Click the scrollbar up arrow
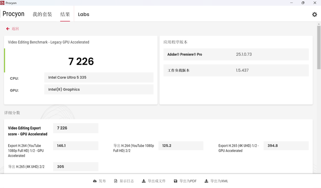321x188 pixels. click(x=319, y=24)
